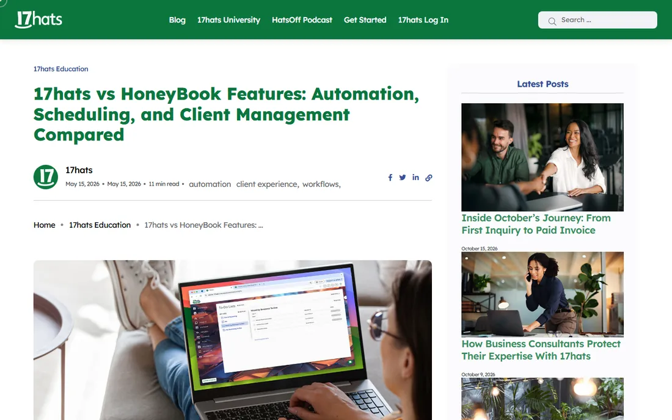This screenshot has width=672, height=420.
Task: Click the plants and lights post thumbnail
Action: point(542,399)
